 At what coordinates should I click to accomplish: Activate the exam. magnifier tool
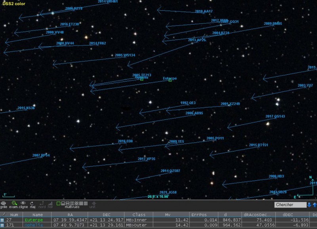[x=14, y=203]
